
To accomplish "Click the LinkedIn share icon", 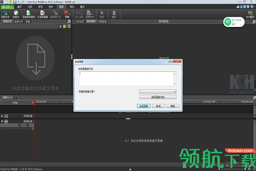I will tap(248, 6).
